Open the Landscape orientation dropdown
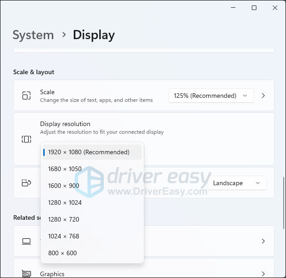Image resolution: width=286 pixels, height=278 pixels. (x=237, y=183)
